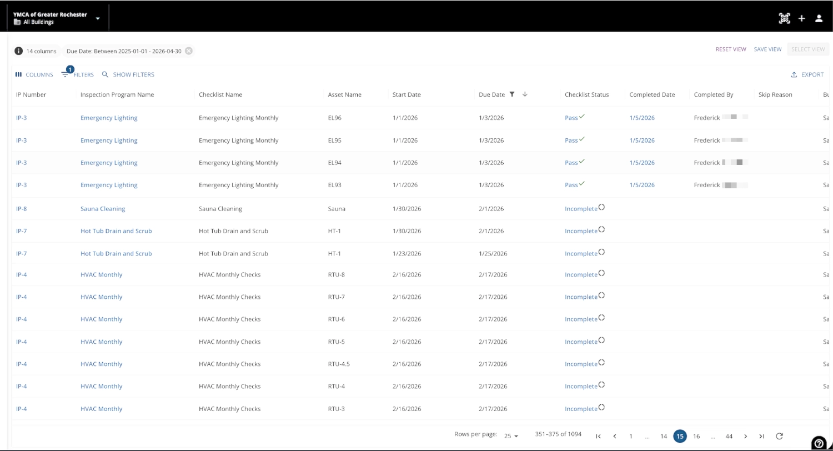Go to page 16 in pagination
Screen dimensions: 833x451
(696, 436)
